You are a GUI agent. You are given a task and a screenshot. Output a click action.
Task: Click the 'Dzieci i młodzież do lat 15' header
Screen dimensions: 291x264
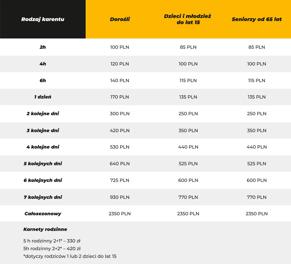188,19
